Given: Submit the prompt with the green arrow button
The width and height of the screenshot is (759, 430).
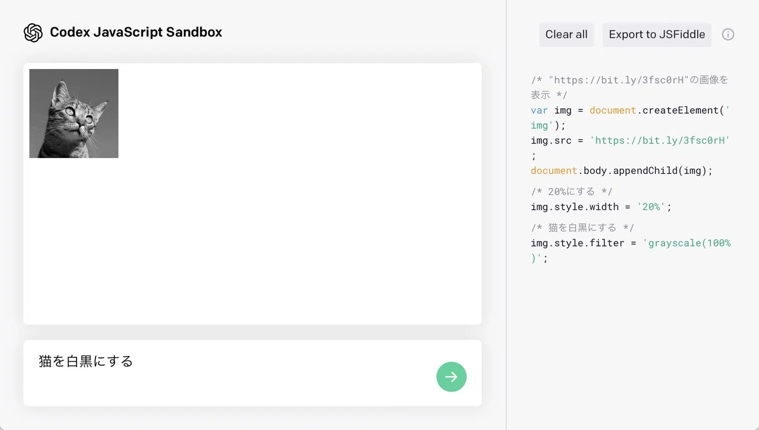Looking at the screenshot, I should click(451, 377).
